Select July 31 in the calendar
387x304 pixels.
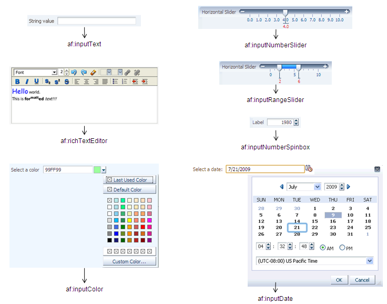350,234
